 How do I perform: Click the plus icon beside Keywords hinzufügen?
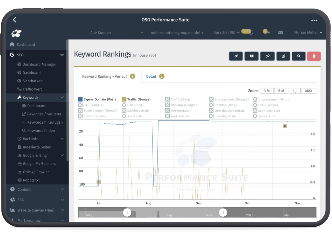point(24,122)
